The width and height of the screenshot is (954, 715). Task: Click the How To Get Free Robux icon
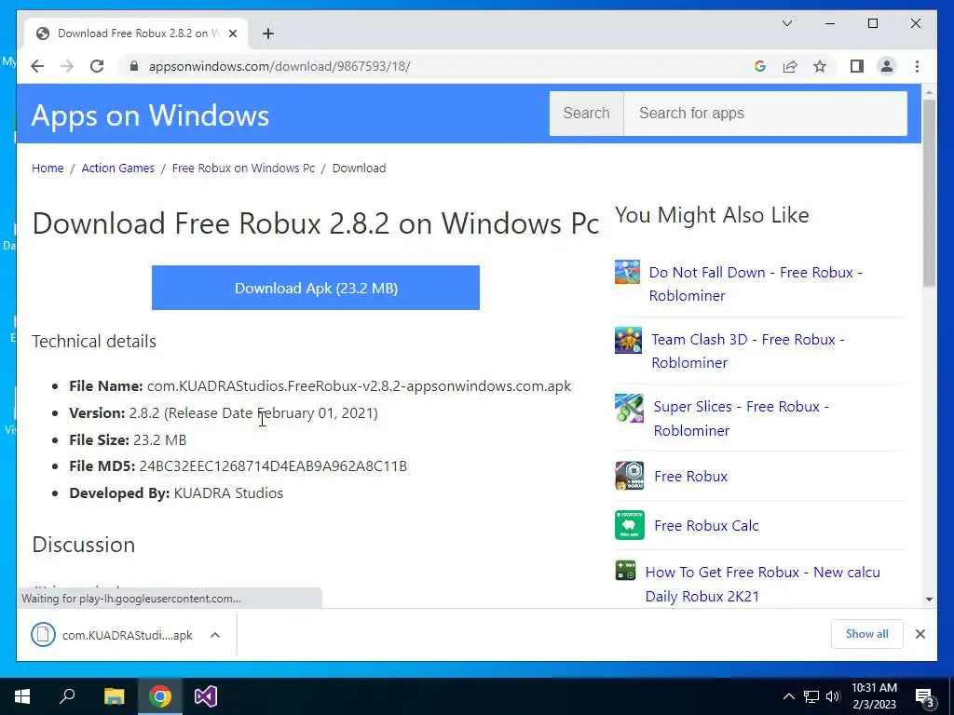[625, 571]
